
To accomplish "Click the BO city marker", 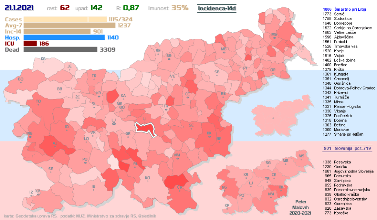I will click(x=21, y=80).
